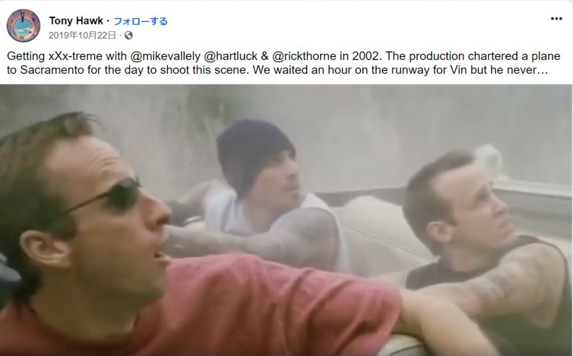
Task: Play the video by clicking its frame
Action: click(x=286, y=220)
